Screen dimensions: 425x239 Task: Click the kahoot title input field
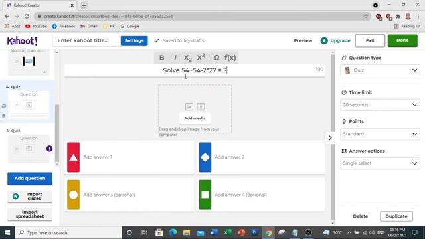pyautogui.click(x=86, y=40)
